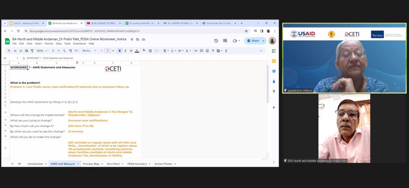Click the Google Sheets home logo

coord(7,41)
